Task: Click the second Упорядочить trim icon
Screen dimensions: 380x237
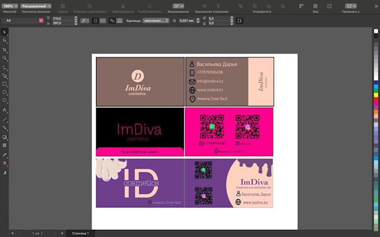Action: pos(255,6)
